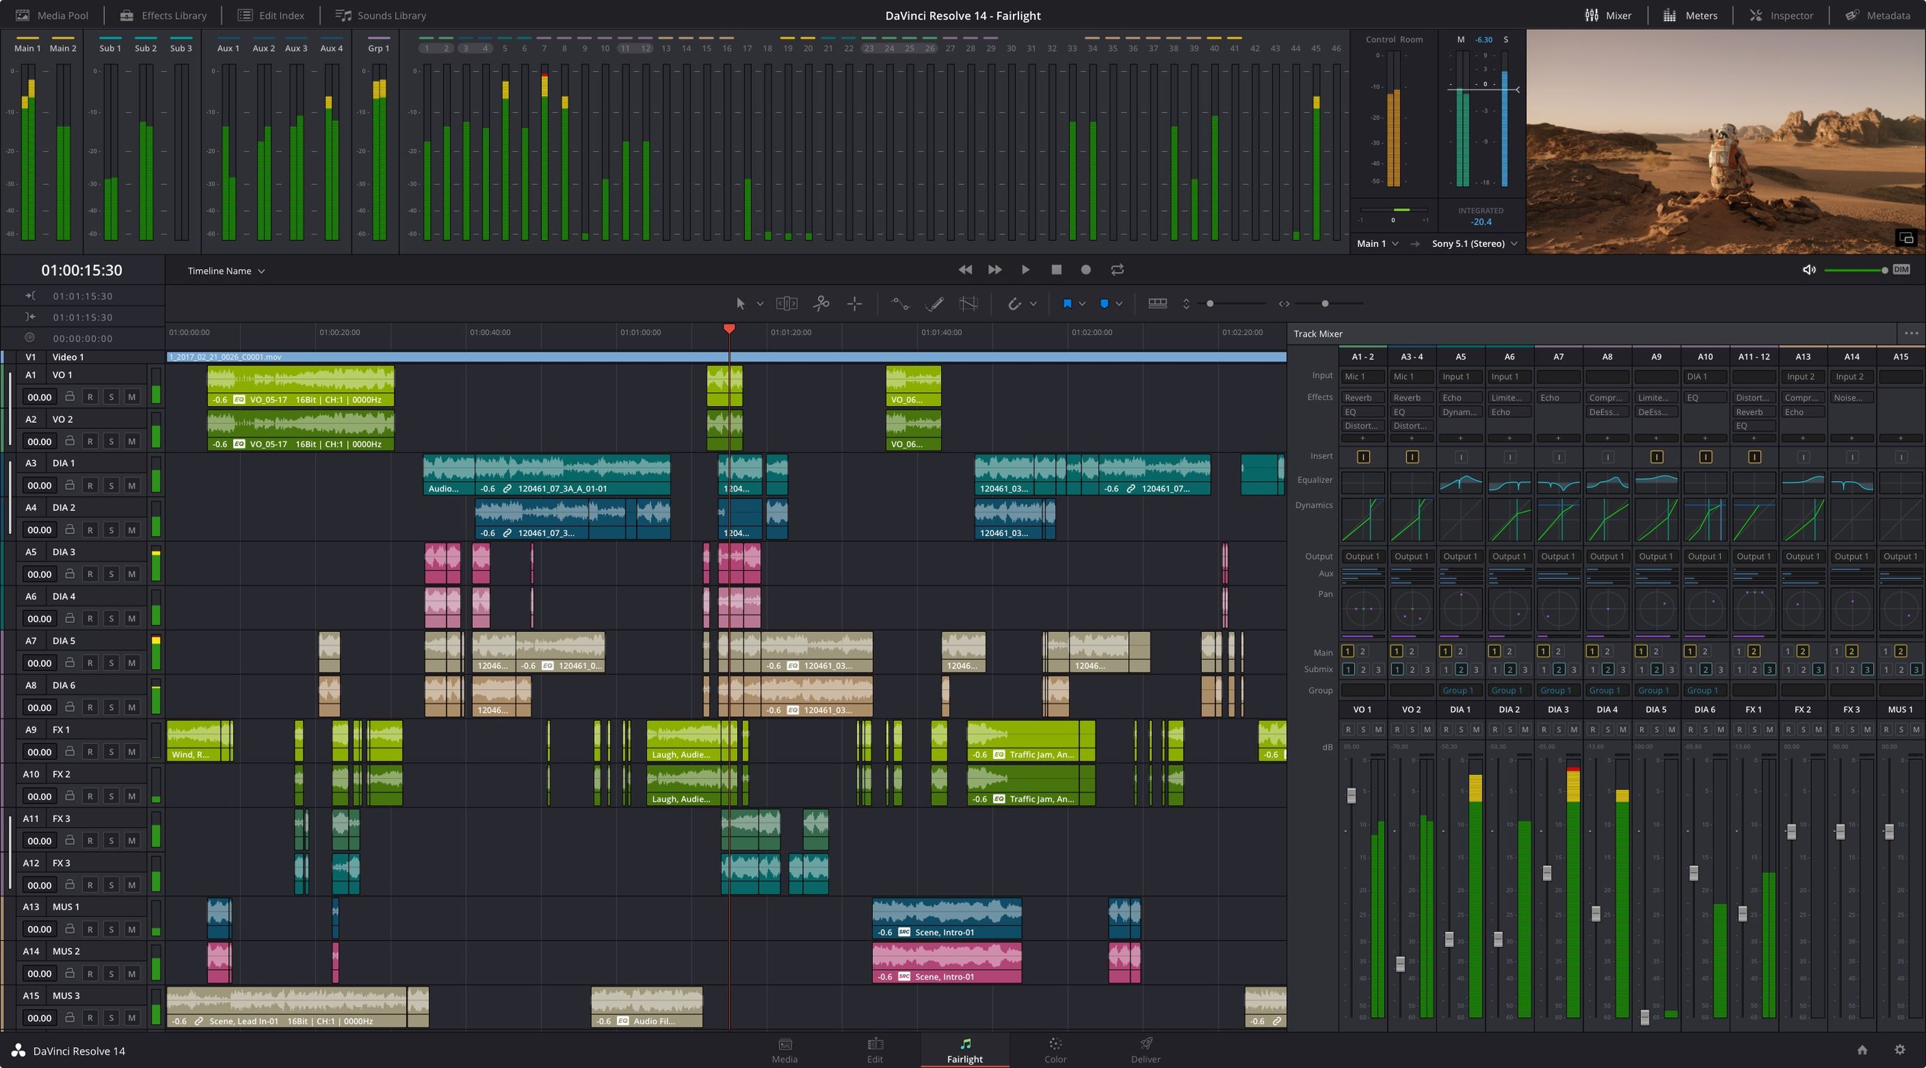Click the speaker mute icon
The height and width of the screenshot is (1068, 1926).
(x=1808, y=270)
